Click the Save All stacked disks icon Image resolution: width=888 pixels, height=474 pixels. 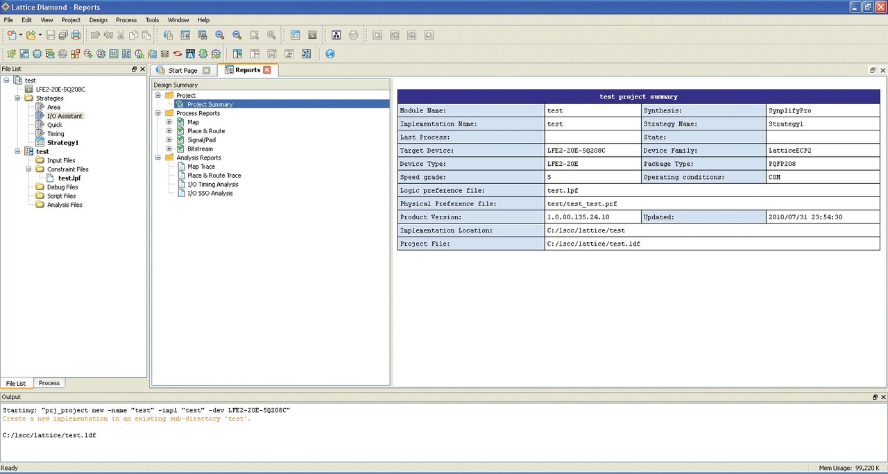point(63,35)
